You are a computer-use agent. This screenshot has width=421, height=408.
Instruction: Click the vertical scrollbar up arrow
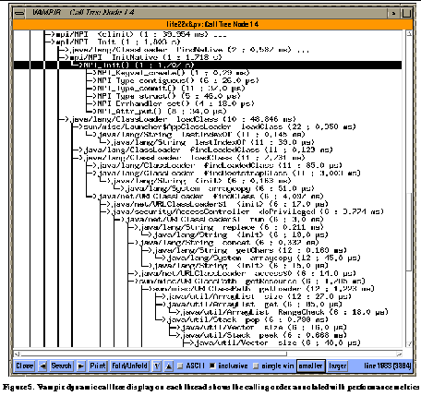(x=409, y=33)
